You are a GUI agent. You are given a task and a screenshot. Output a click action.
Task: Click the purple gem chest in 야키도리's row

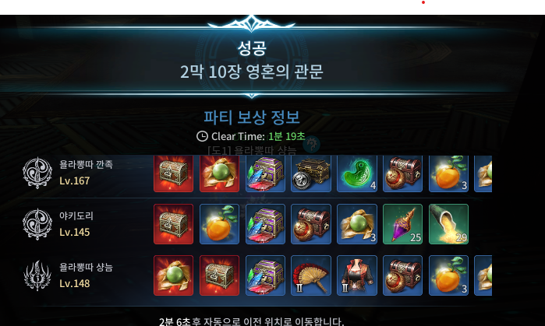pos(265,224)
